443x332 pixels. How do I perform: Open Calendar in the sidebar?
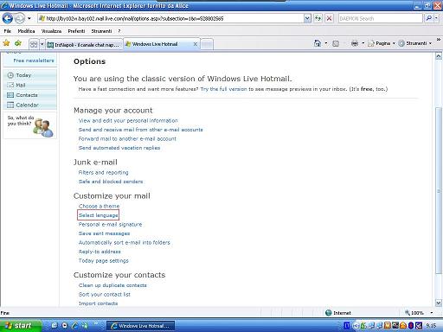[27, 105]
